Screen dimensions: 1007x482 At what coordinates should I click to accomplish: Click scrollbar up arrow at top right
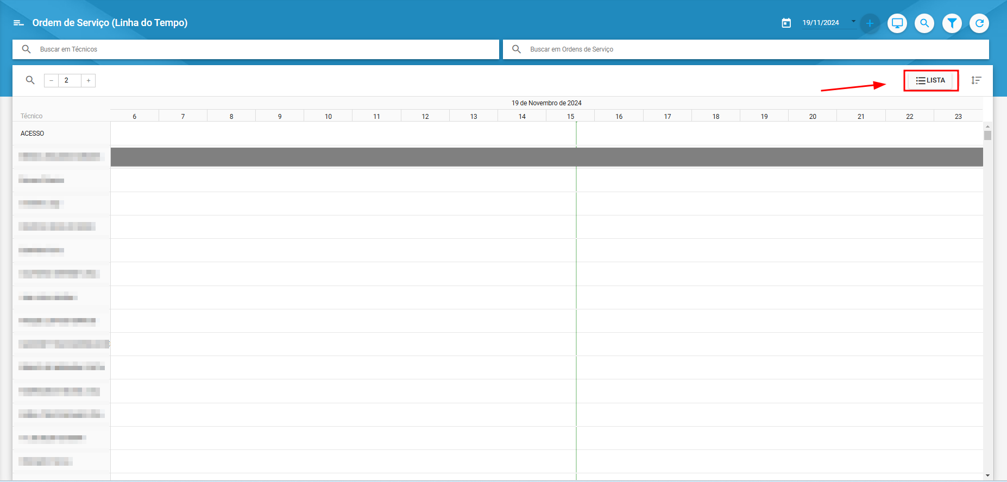pos(987,126)
